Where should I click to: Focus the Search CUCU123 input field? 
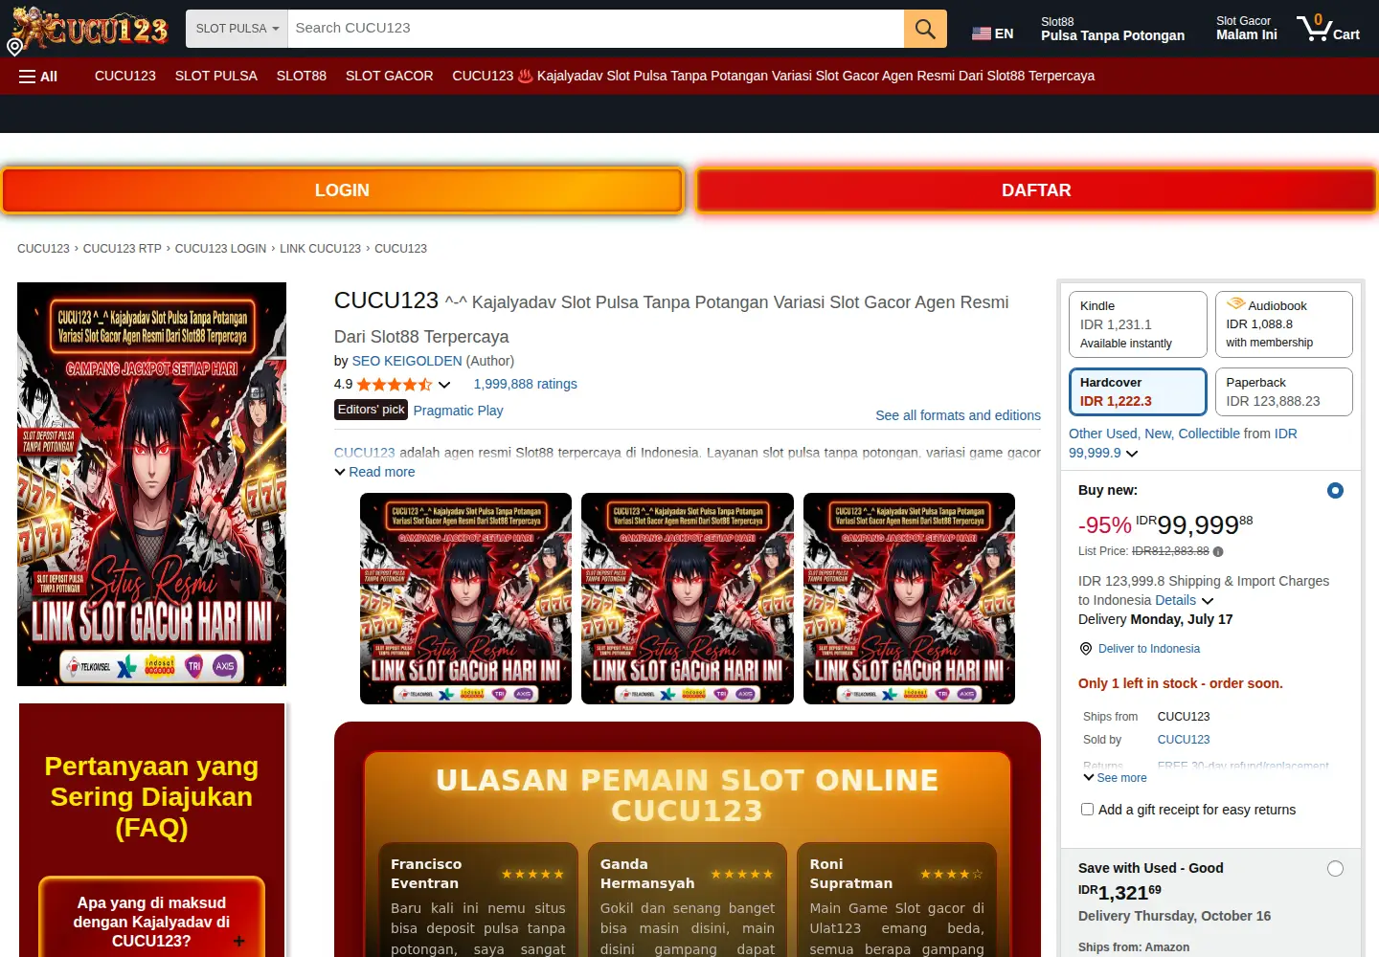[596, 29]
